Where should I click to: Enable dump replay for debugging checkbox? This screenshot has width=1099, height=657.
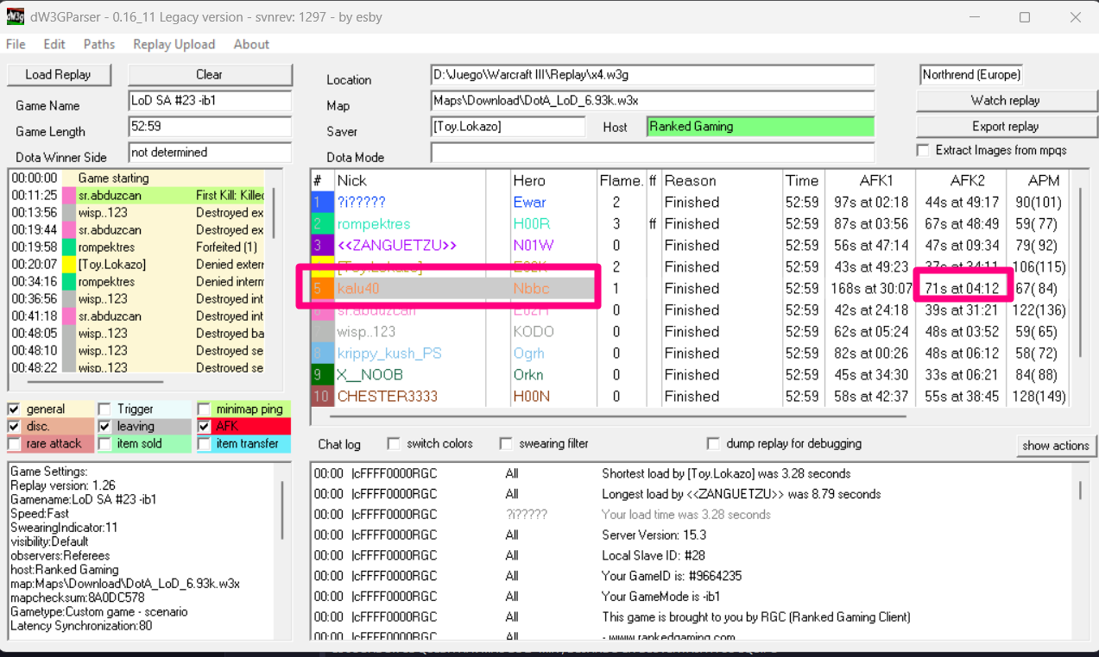tap(713, 443)
